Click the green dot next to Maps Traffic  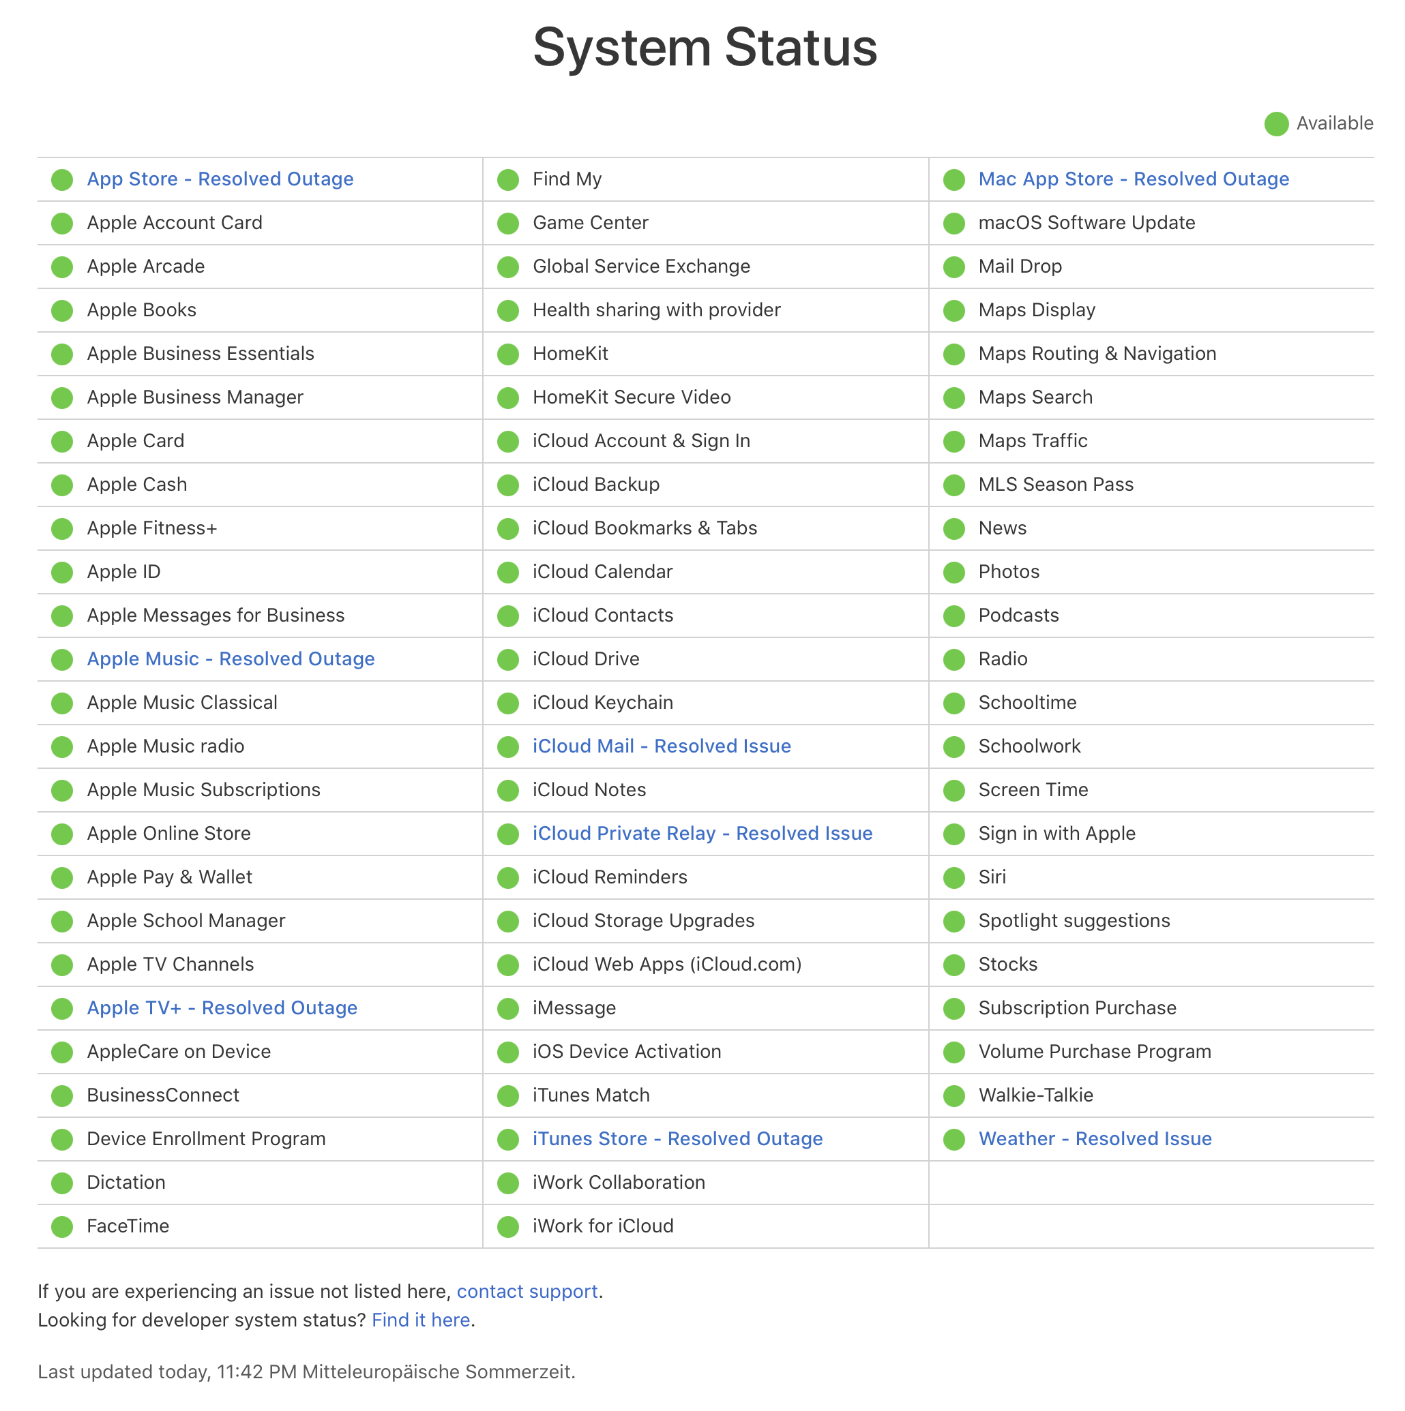click(x=953, y=442)
